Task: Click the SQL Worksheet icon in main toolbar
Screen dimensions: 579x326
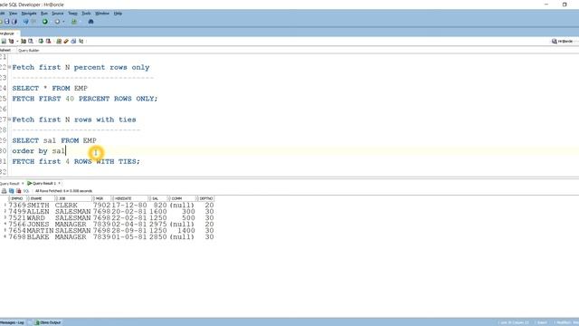Action: (74, 22)
